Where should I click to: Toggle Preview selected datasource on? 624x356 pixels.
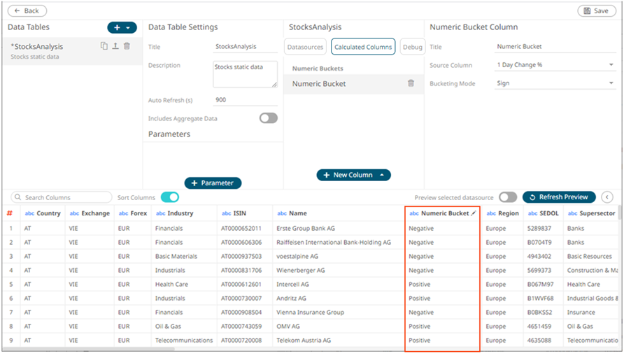[508, 197]
